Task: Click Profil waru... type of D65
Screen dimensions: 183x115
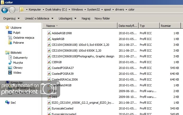Action: click(148, 97)
